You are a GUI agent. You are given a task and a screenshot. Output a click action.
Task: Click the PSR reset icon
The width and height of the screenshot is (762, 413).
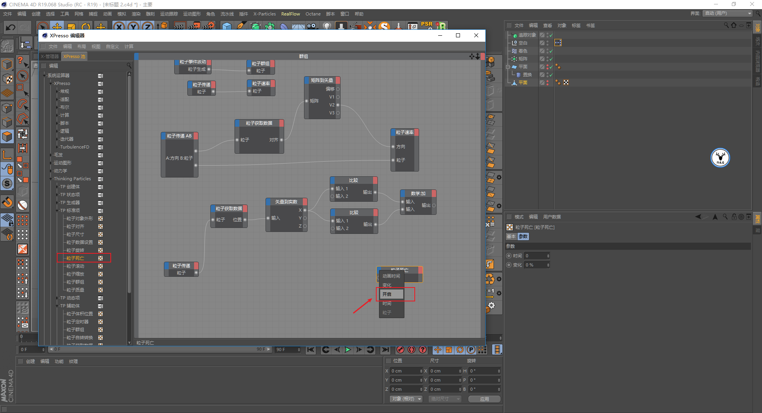(x=427, y=25)
